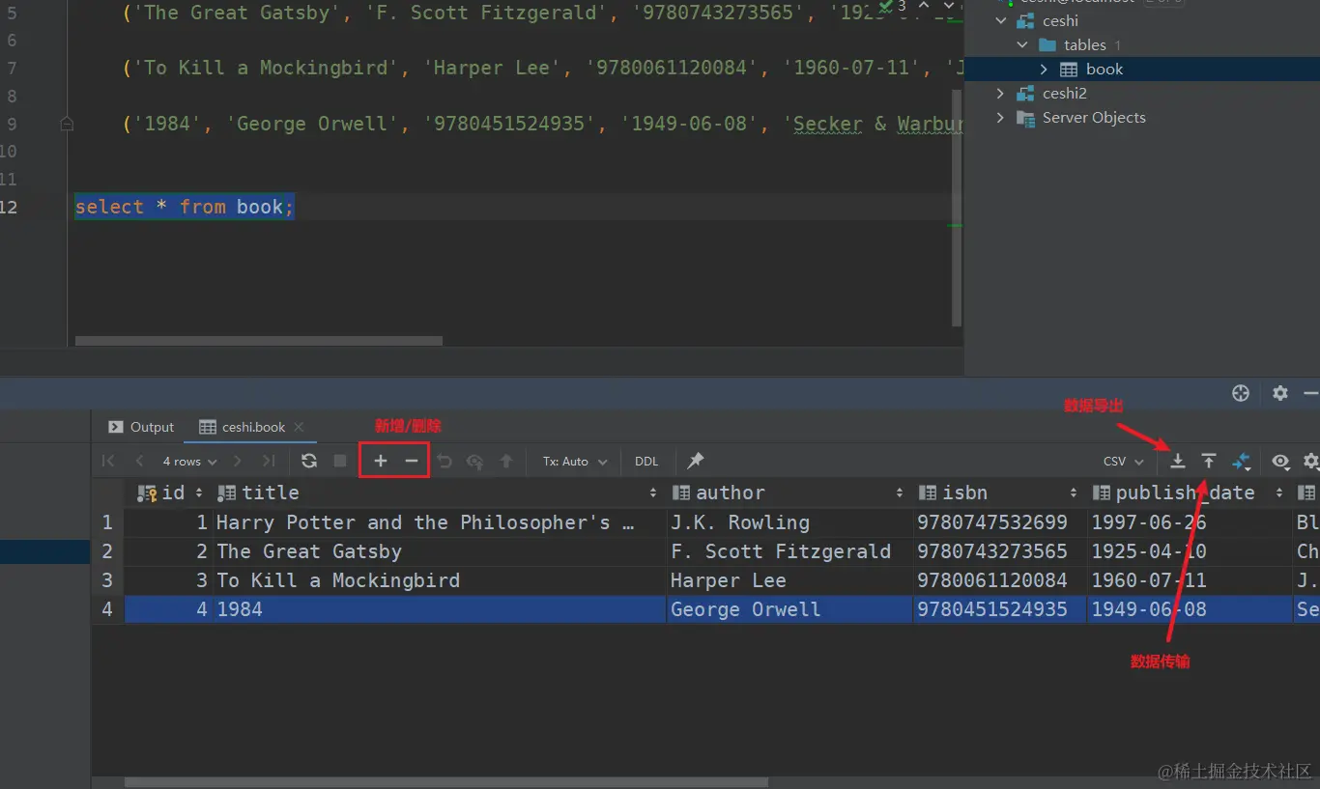1320x789 pixels.
Task: Open the 4 rows page size dropdown
Action: 189,462
